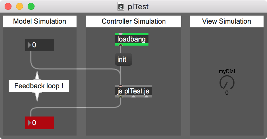This screenshot has height=139, width=267.
Task: Click the View Simulation header label
Action: [x=227, y=21]
